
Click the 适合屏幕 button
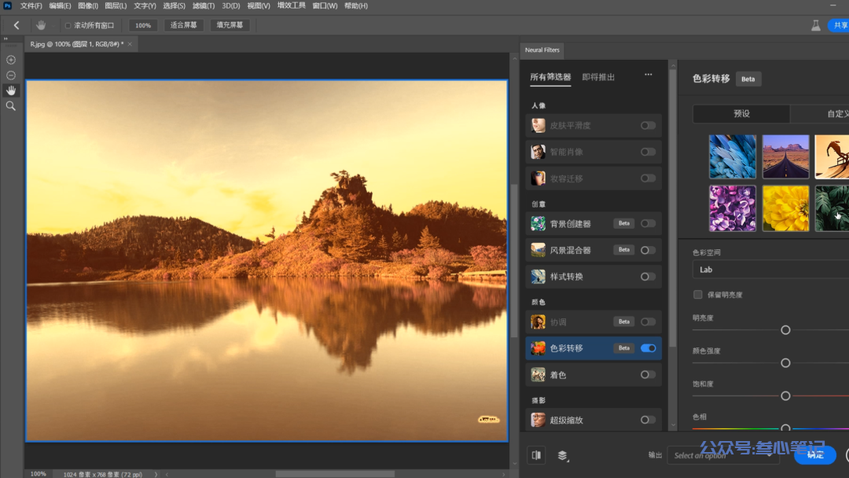point(183,25)
